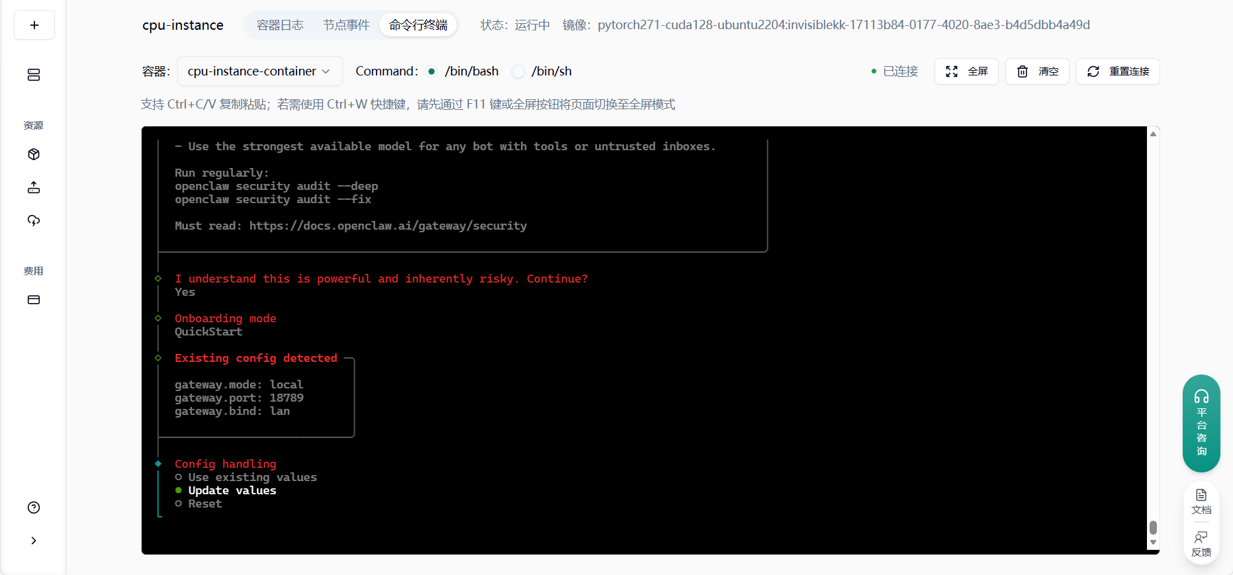
Task: Click the 全屏 fullscreen button
Action: (966, 71)
